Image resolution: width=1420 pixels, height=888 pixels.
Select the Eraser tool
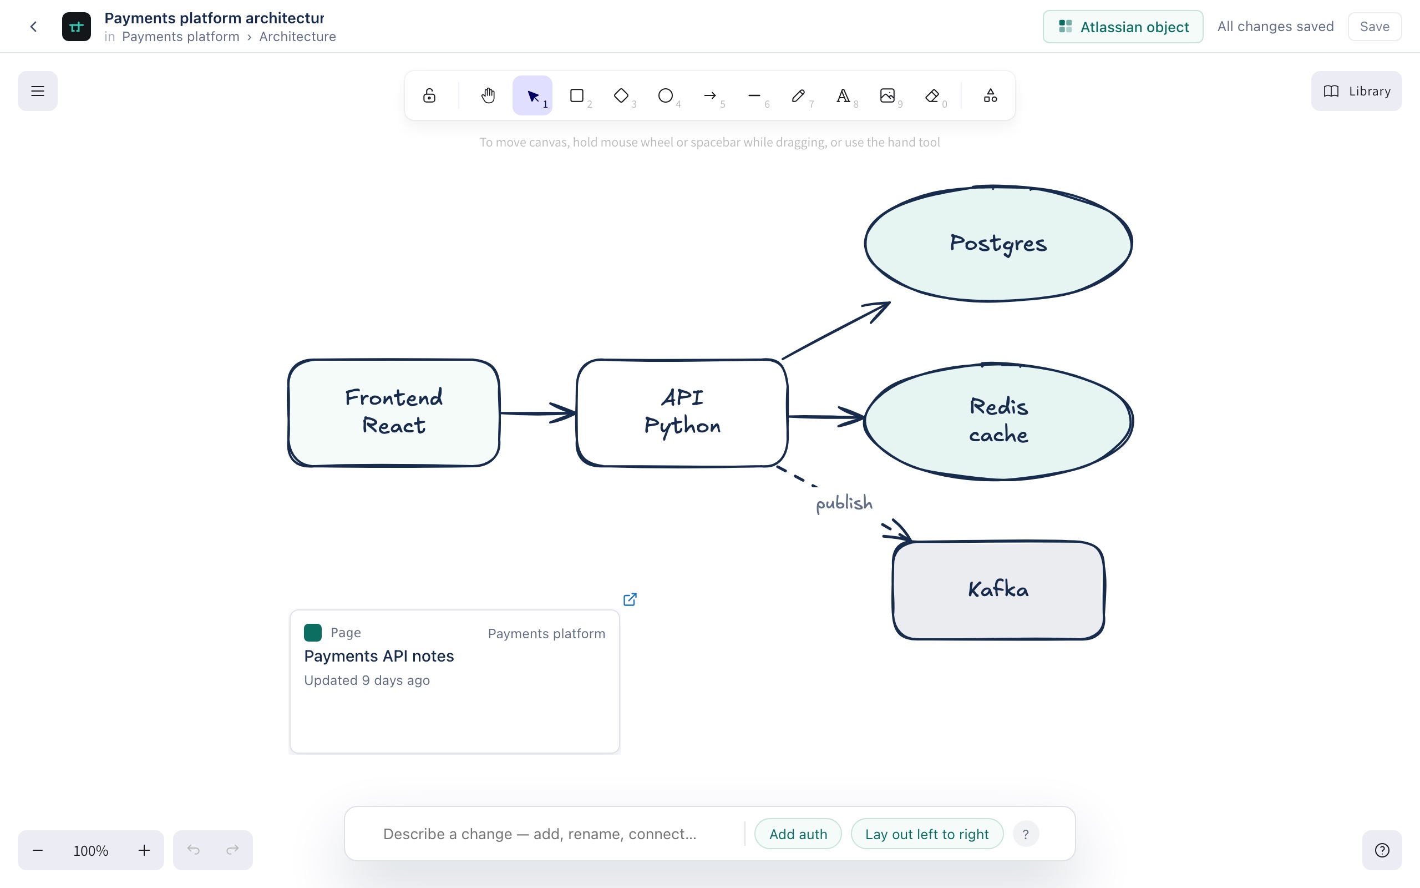(932, 95)
